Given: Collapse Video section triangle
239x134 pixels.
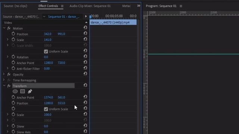Looking at the screenshot, I should [x=86, y=22].
